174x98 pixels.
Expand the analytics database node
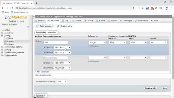(2, 33)
